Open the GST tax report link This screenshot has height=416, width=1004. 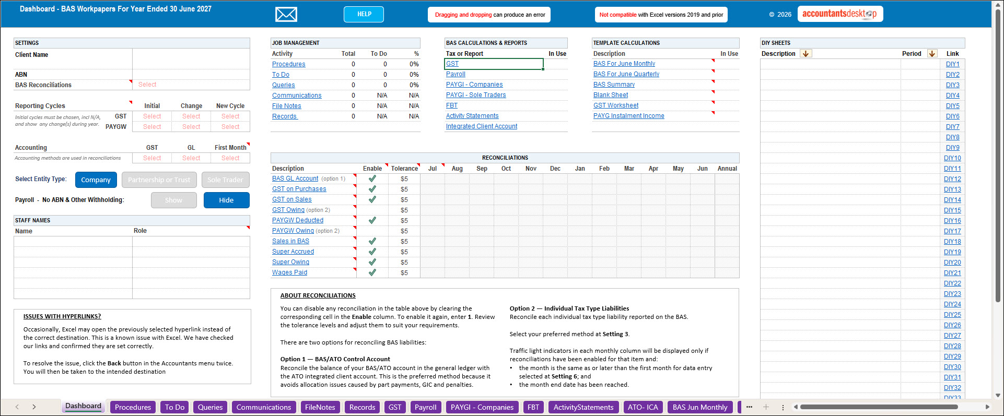coord(452,64)
